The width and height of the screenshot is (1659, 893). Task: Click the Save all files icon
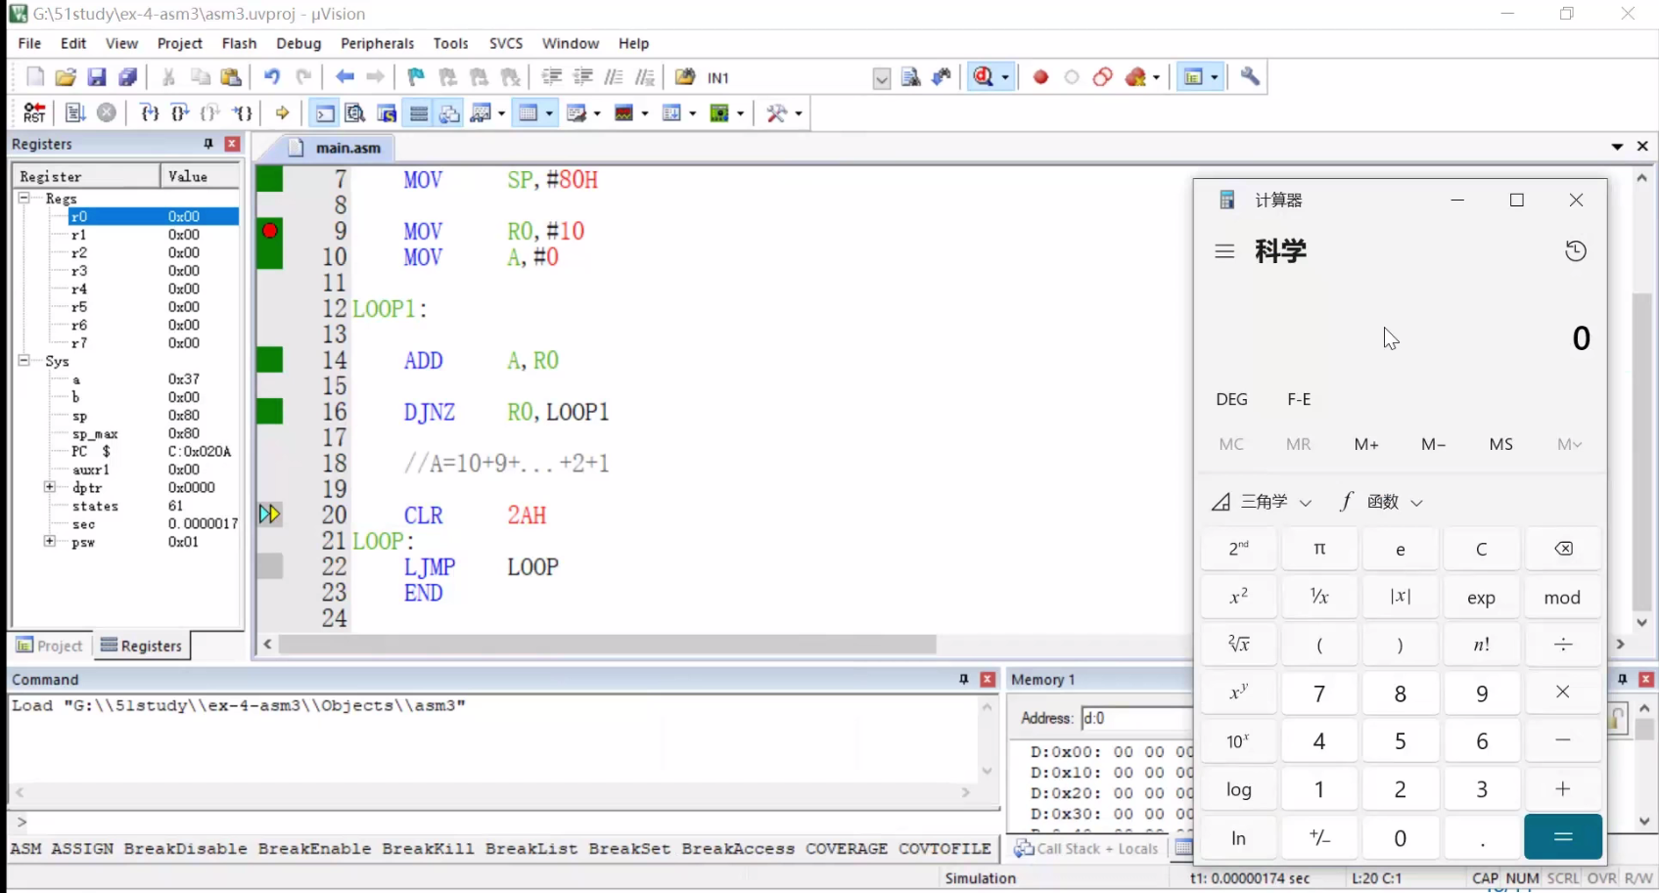[128, 77]
